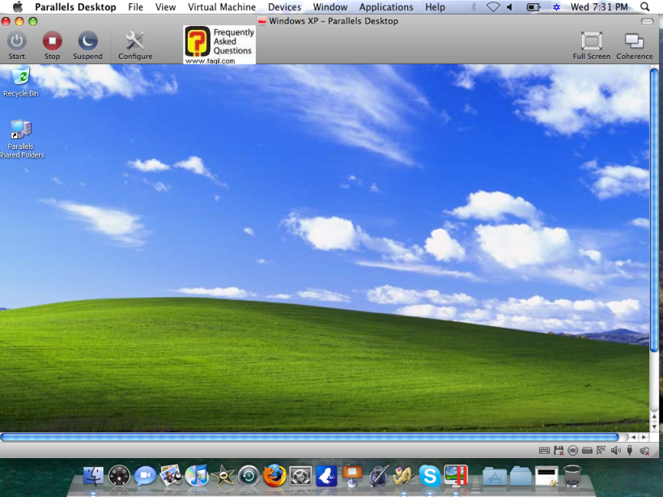Viewport: 663px width, 497px height.
Task: Open Dashboard from the Dock
Action: [119, 476]
